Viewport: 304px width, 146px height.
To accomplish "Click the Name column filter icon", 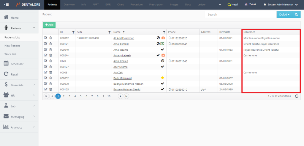I will [x=164, y=32].
